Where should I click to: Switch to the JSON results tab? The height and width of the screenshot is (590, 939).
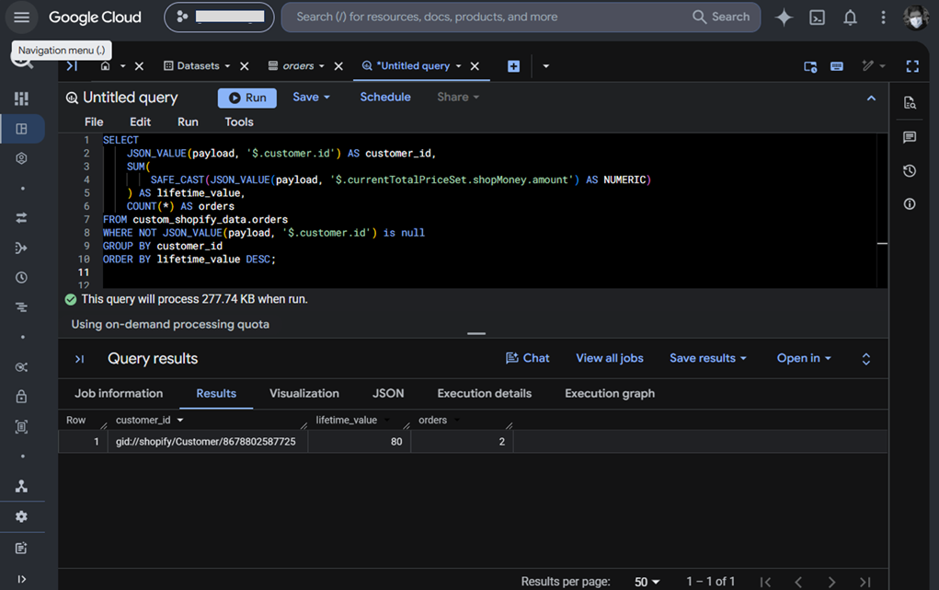tap(388, 393)
